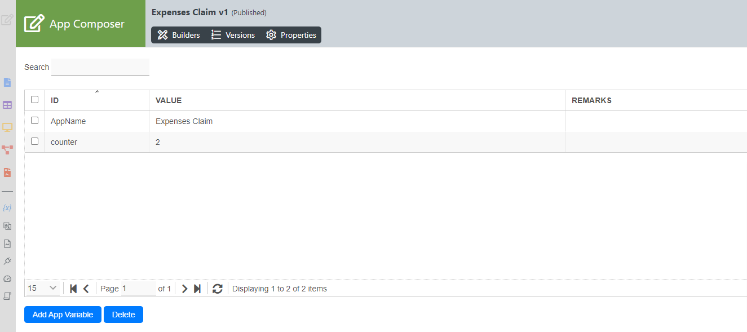Tick the AppName row checkbox
This screenshot has height=332, width=747.
35,121
